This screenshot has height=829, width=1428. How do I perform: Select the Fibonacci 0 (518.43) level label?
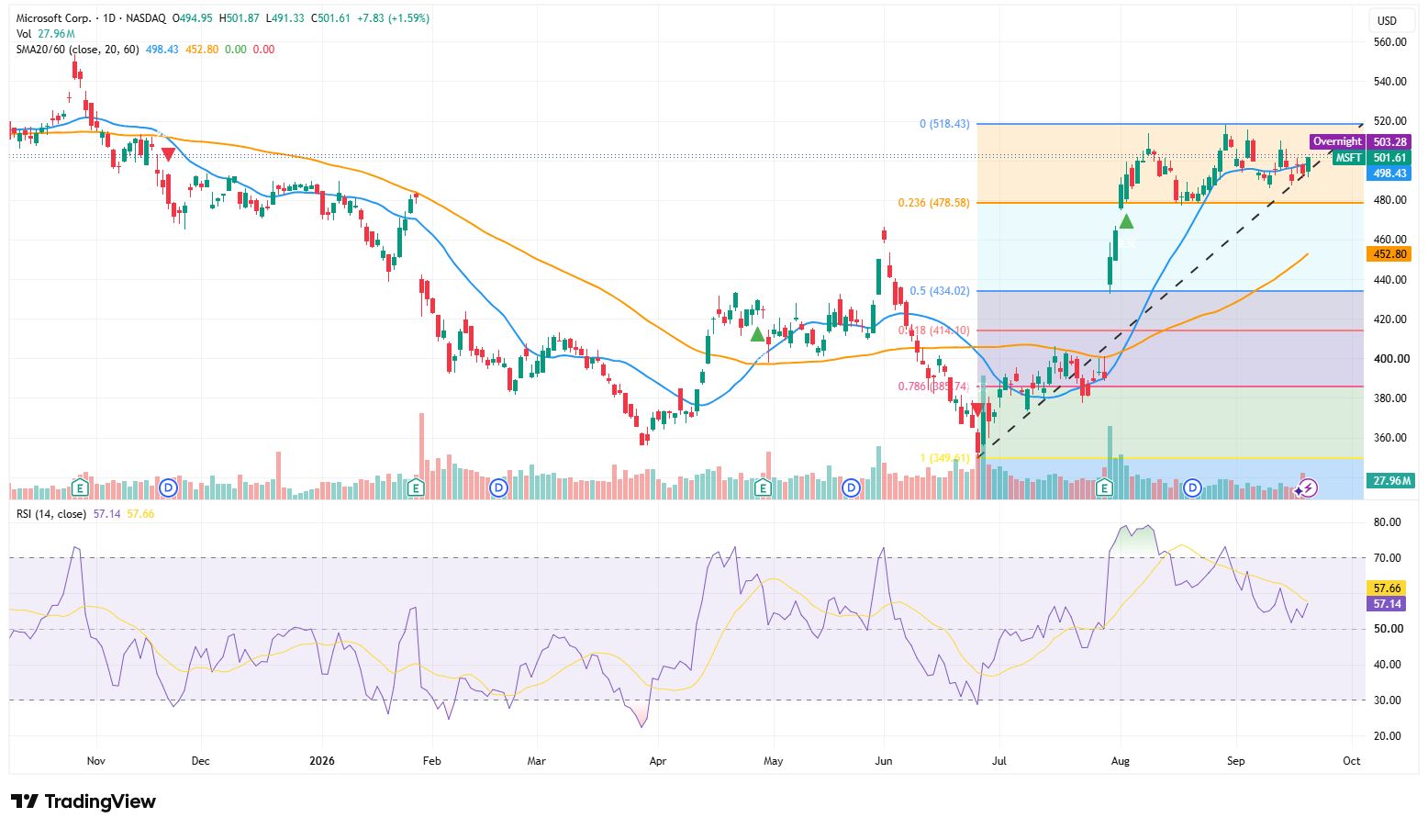[x=944, y=124]
